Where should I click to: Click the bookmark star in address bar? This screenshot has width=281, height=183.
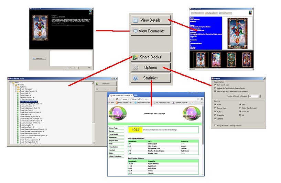[198, 99]
